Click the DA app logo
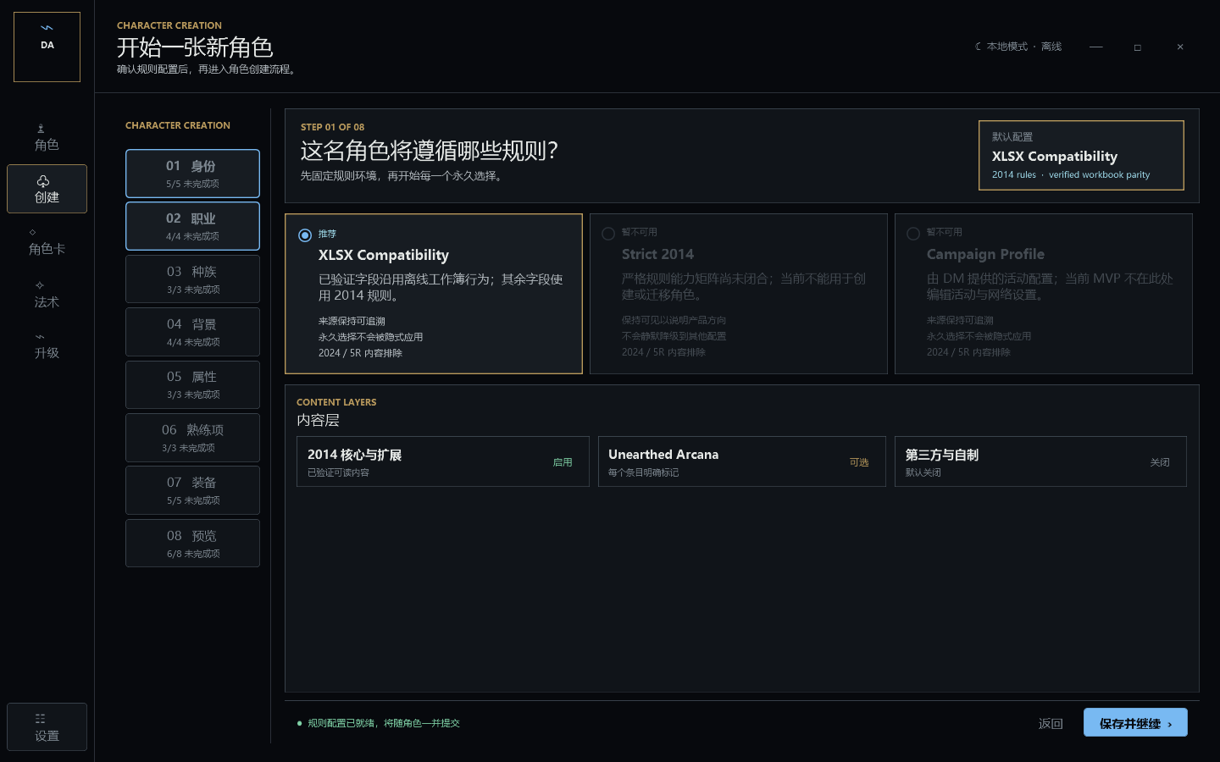Viewport: 1220px width, 762px height. coord(47,47)
